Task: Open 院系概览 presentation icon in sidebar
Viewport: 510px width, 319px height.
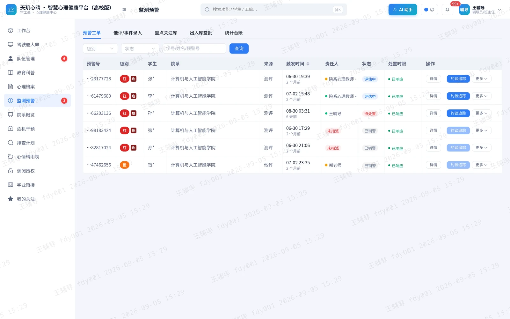Action: (x=11, y=115)
